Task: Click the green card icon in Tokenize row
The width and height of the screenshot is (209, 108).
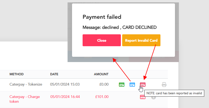Action: pos(122,84)
